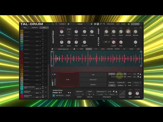
Task: Lower the voice group value with down arrow
Action: 114,91
